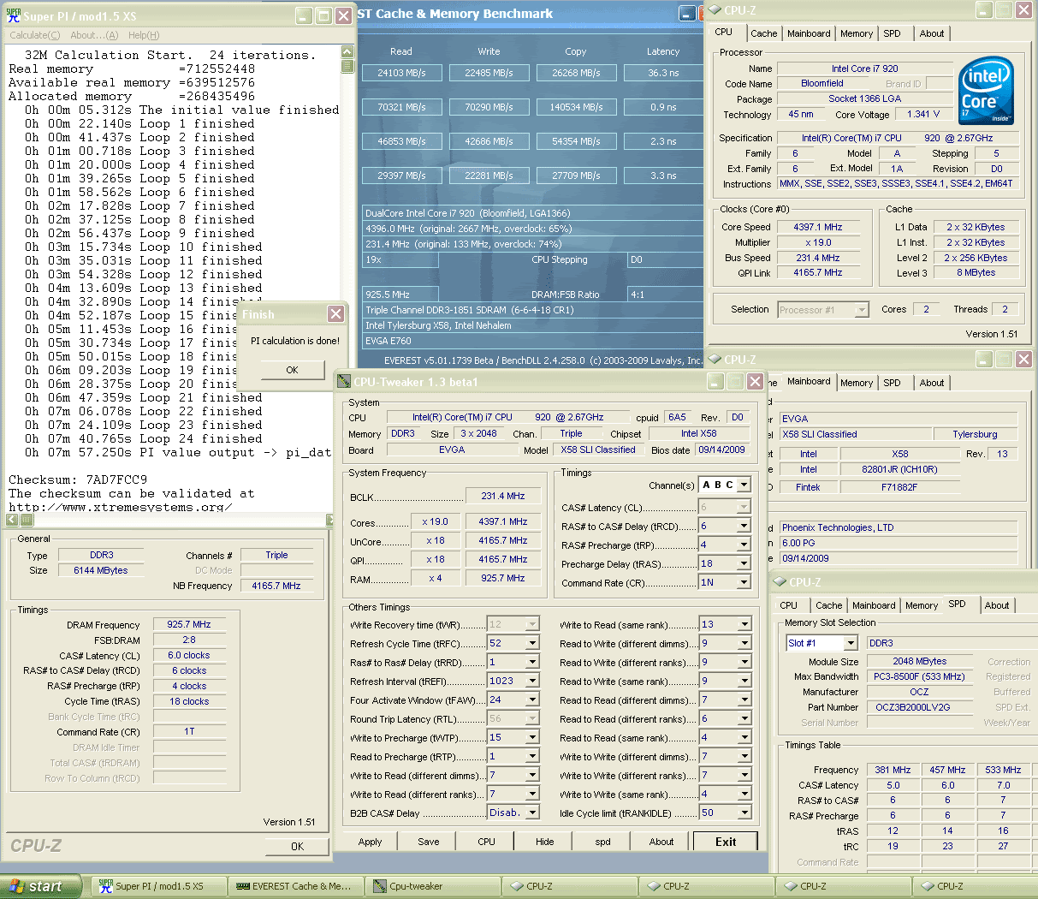Open About tab in CPU-Z SPD window
Image resolution: width=1038 pixels, height=899 pixels.
coord(997,605)
